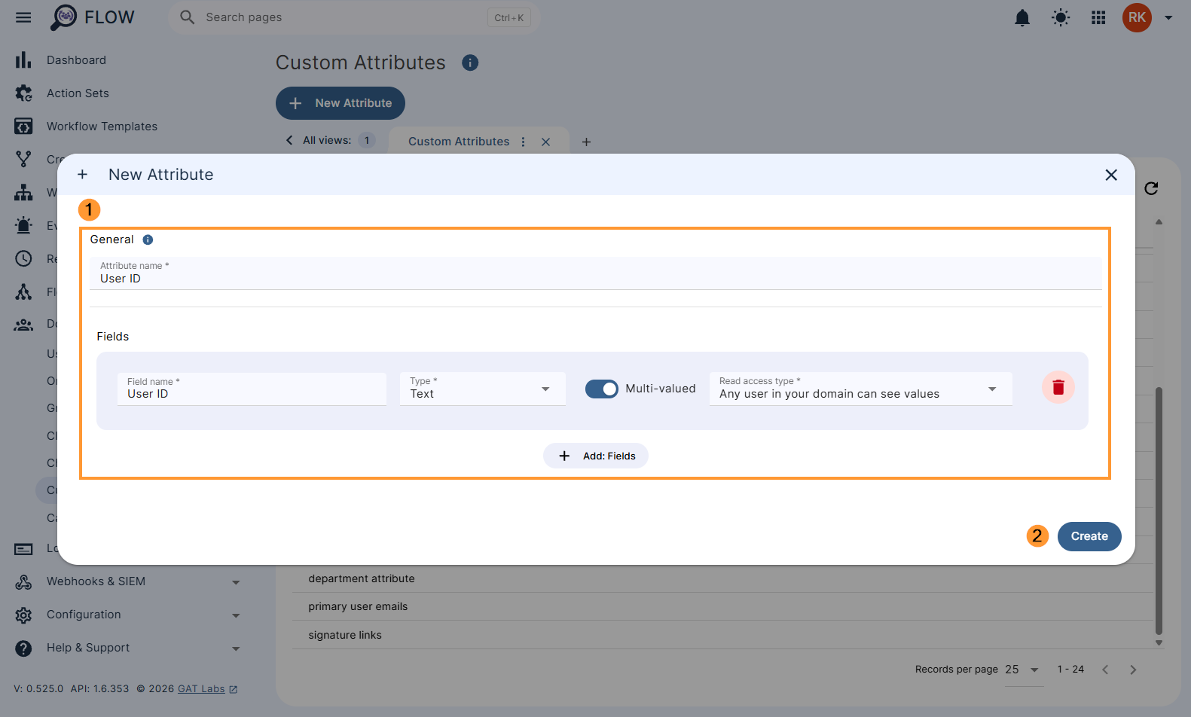This screenshot has height=717, width=1191.
Task: Click the Create button
Action: 1089,536
